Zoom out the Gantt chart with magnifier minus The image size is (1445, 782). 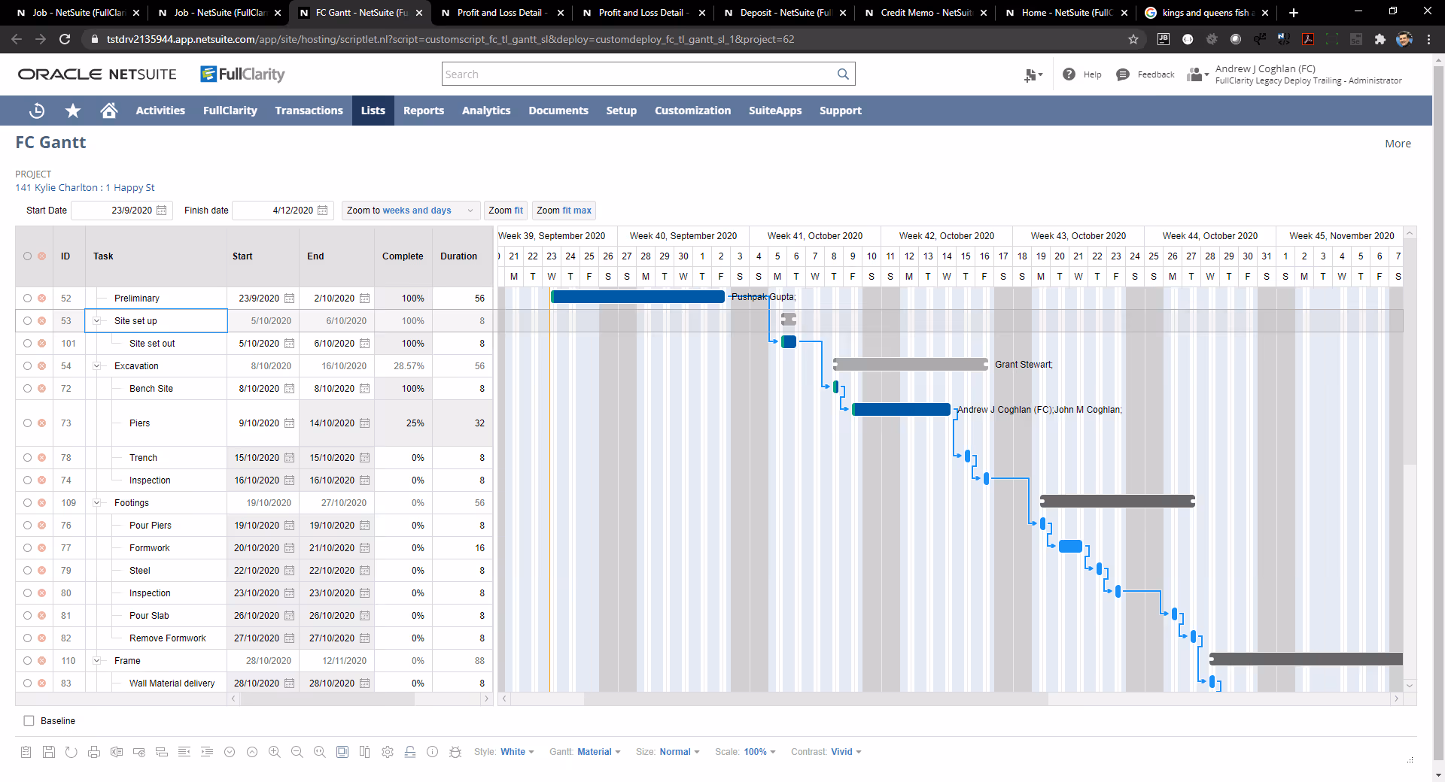point(297,752)
